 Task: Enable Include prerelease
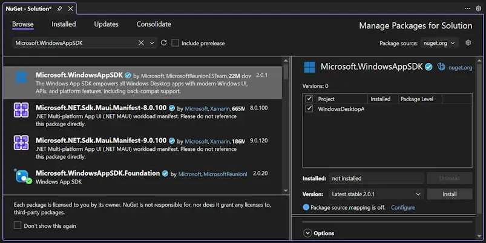tap(176, 43)
